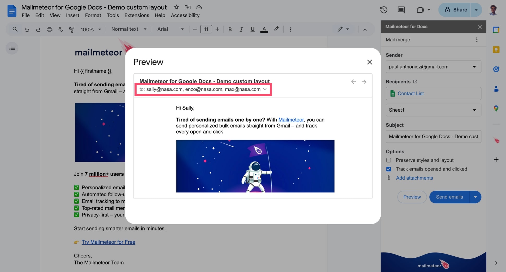506x272 pixels.
Task: Open Google Keep side panel icon
Action: pyautogui.click(x=496, y=50)
